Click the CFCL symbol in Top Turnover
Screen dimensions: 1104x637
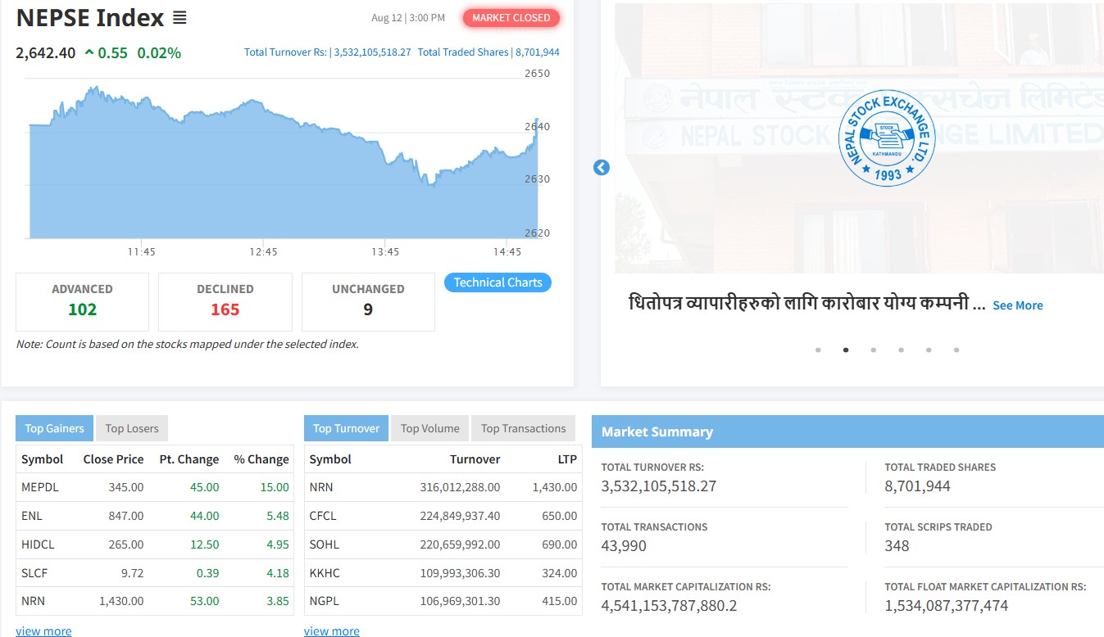(x=323, y=516)
